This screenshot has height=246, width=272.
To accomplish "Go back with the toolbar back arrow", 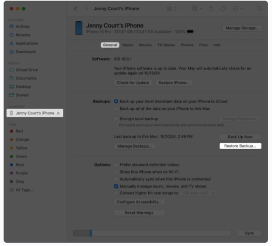I will pyautogui.click(x=76, y=8).
